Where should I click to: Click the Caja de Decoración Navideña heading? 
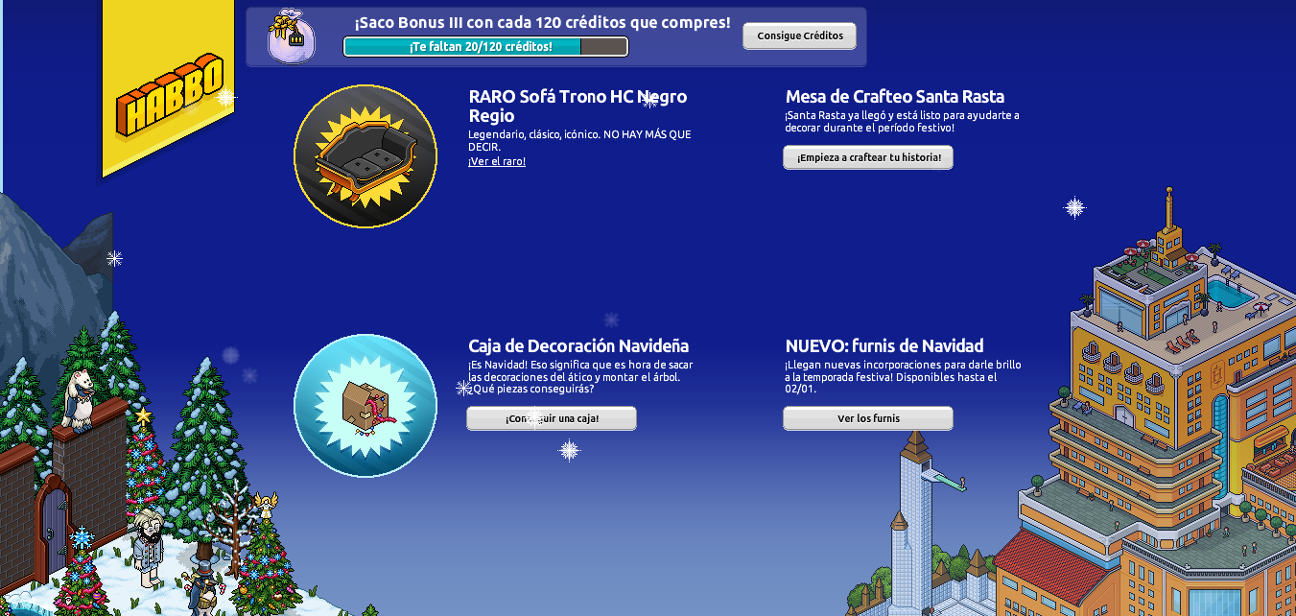click(578, 345)
